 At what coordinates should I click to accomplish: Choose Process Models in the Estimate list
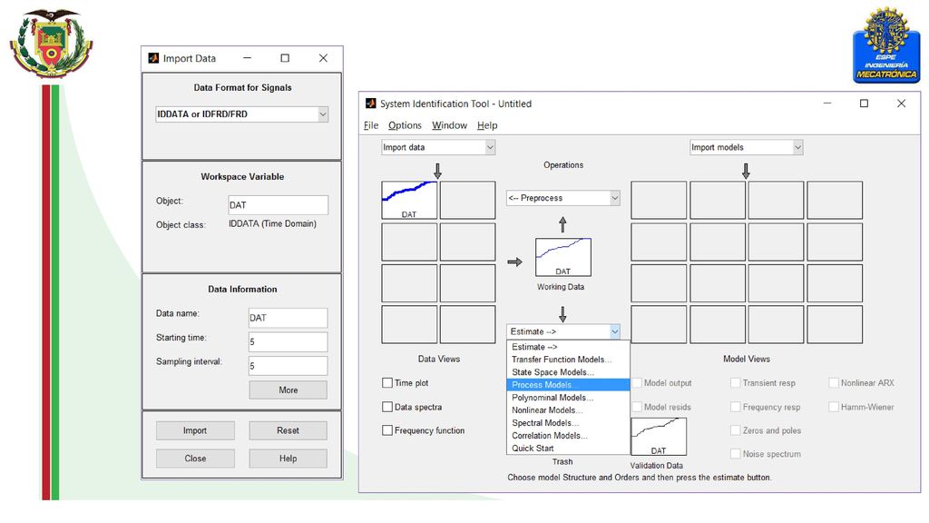pyautogui.click(x=568, y=385)
